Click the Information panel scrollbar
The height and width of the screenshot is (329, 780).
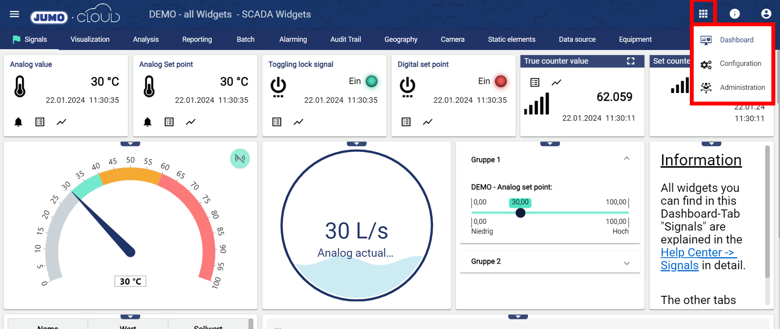click(x=767, y=211)
